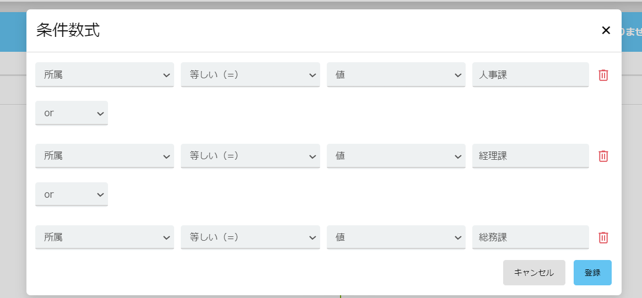Open the second row 所属 field dropdown
This screenshot has height=298, width=642.
point(105,156)
